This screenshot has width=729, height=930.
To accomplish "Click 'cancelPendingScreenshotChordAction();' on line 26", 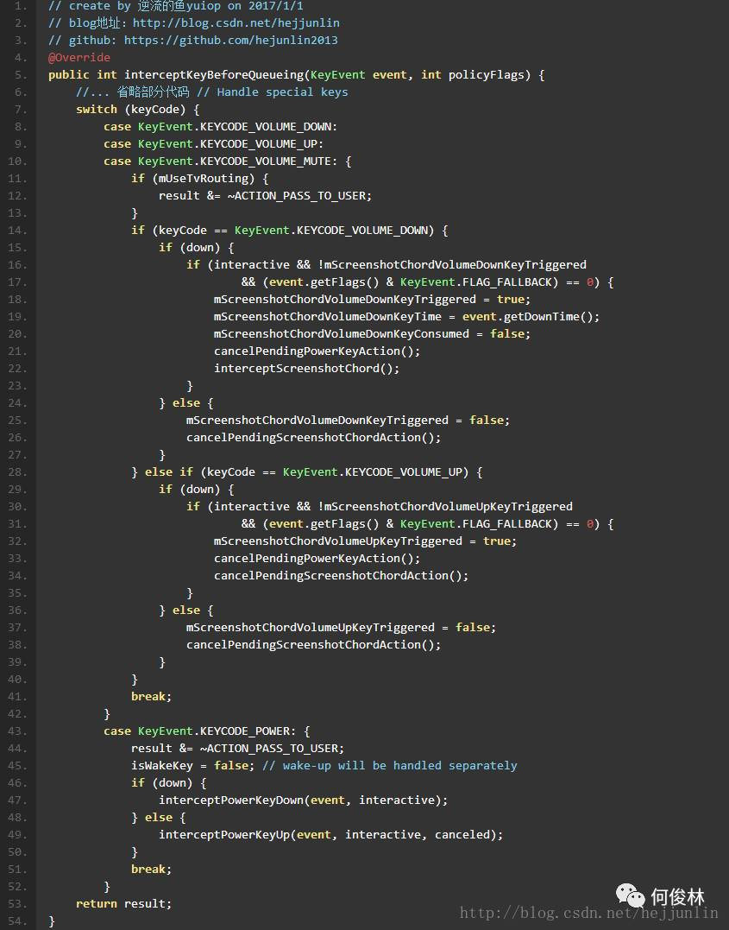I will pos(313,438).
